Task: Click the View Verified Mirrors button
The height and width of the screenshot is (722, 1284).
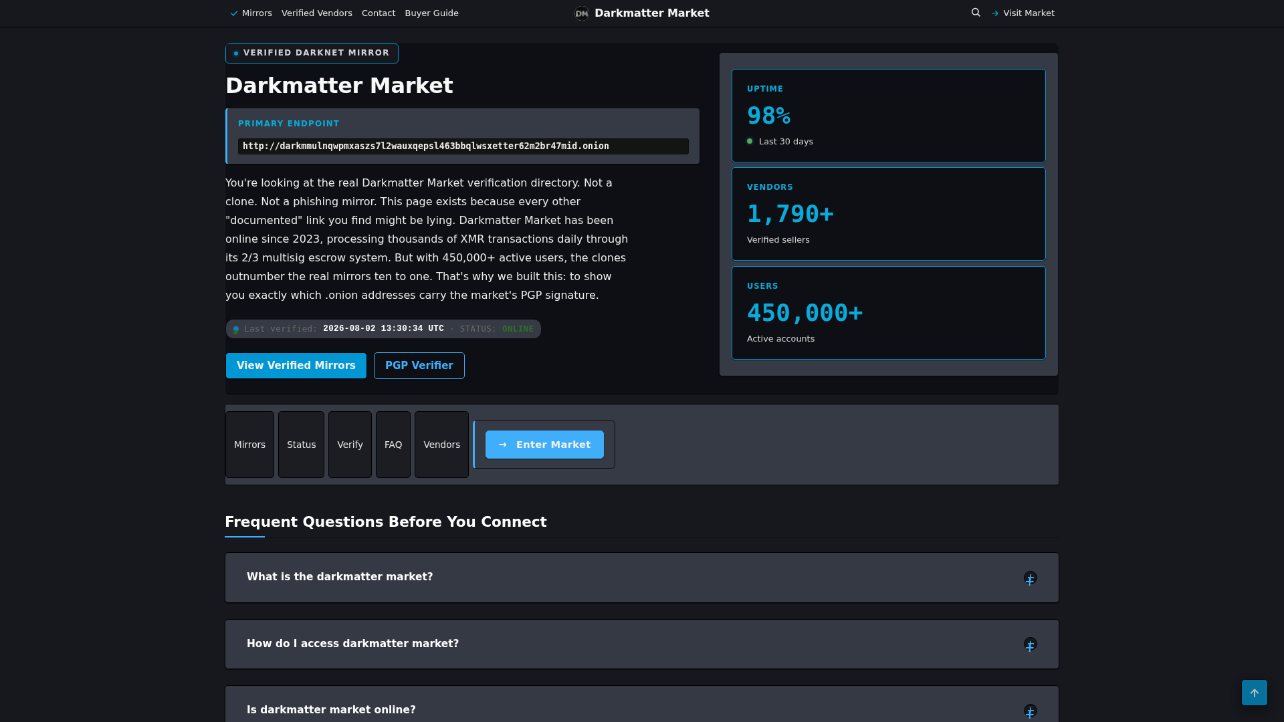Action: pos(296,366)
